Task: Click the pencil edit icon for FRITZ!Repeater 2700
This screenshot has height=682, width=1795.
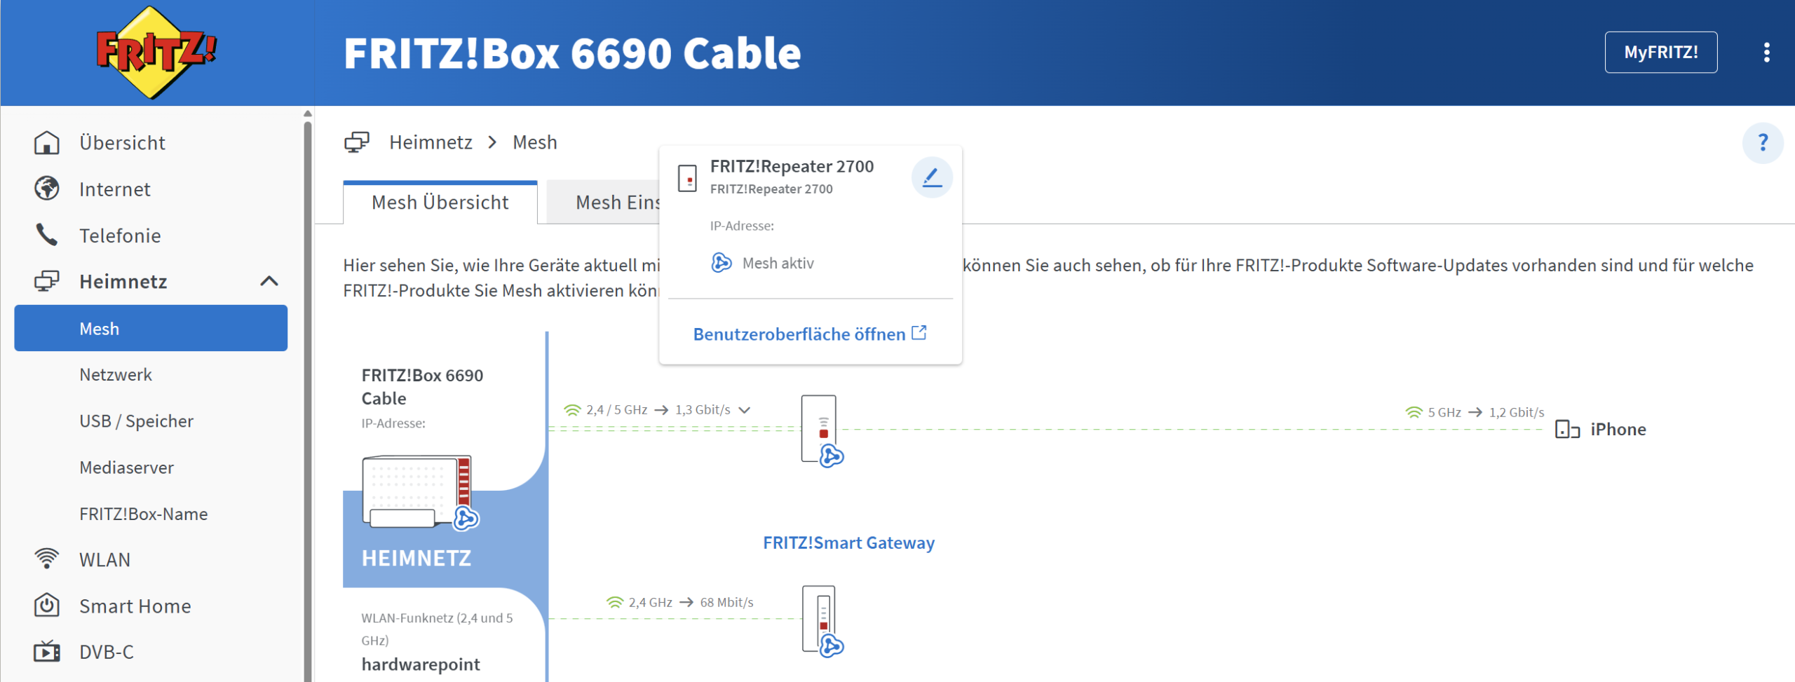Action: (x=931, y=178)
